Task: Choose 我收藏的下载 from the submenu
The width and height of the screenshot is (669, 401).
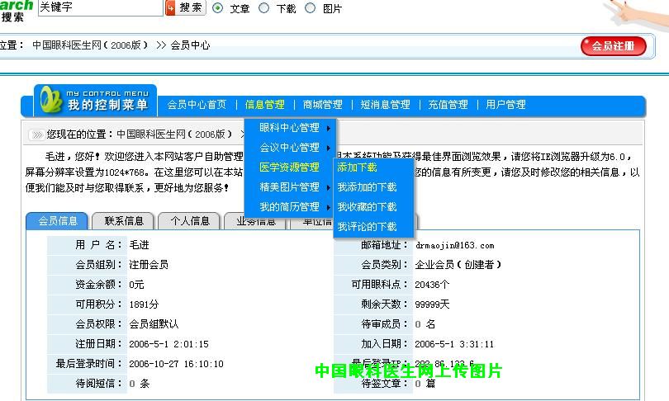Action: pyautogui.click(x=367, y=207)
